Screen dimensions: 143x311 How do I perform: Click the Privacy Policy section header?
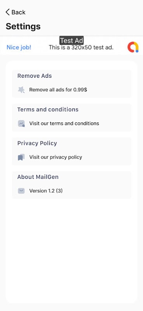pyautogui.click(x=37, y=143)
